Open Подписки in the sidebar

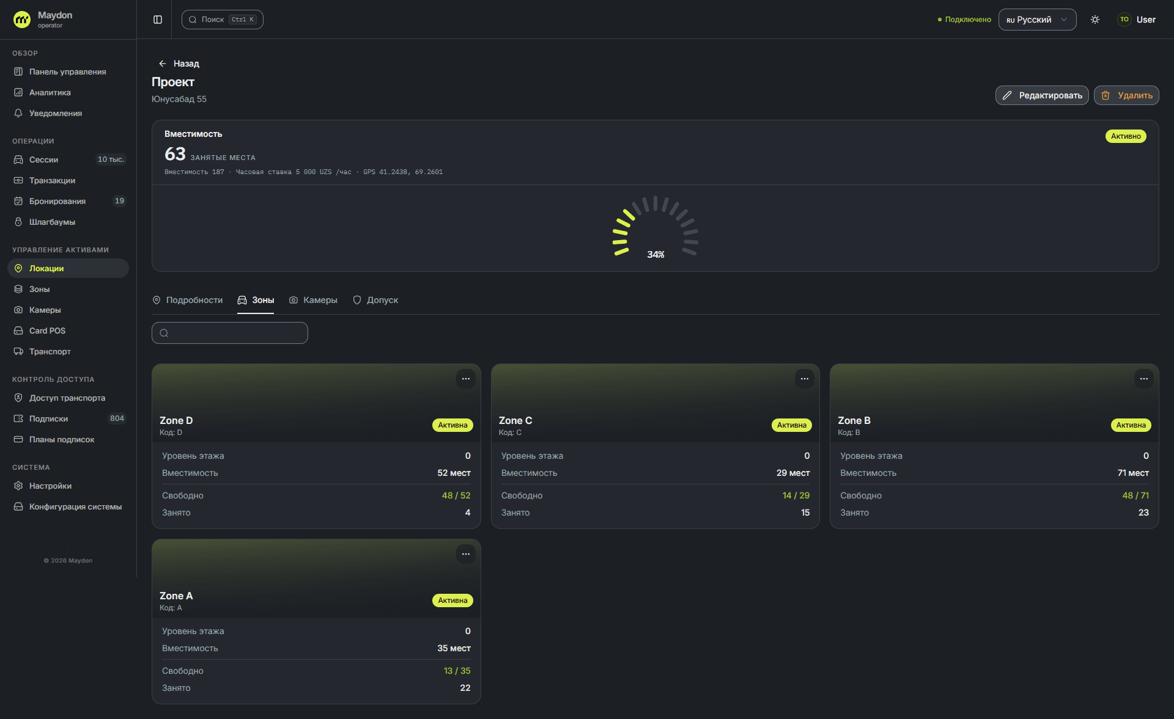68,419
